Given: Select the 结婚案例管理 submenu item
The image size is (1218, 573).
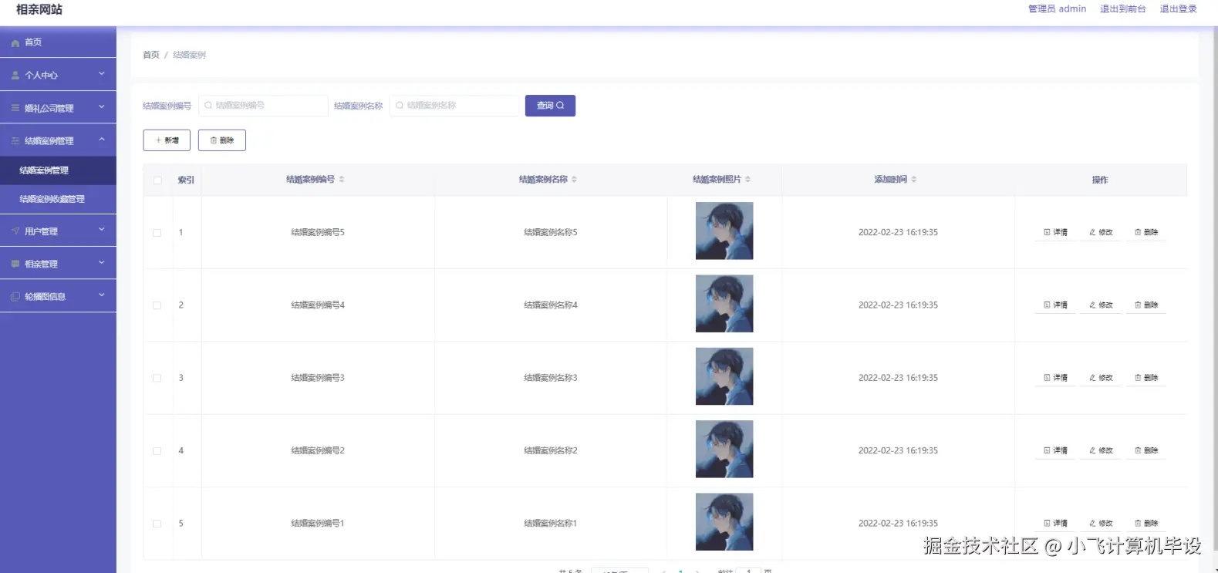Looking at the screenshot, I should tap(58, 170).
